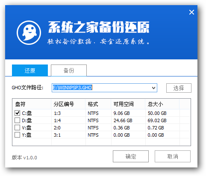Close the backup restore dialog

[x=191, y=12]
